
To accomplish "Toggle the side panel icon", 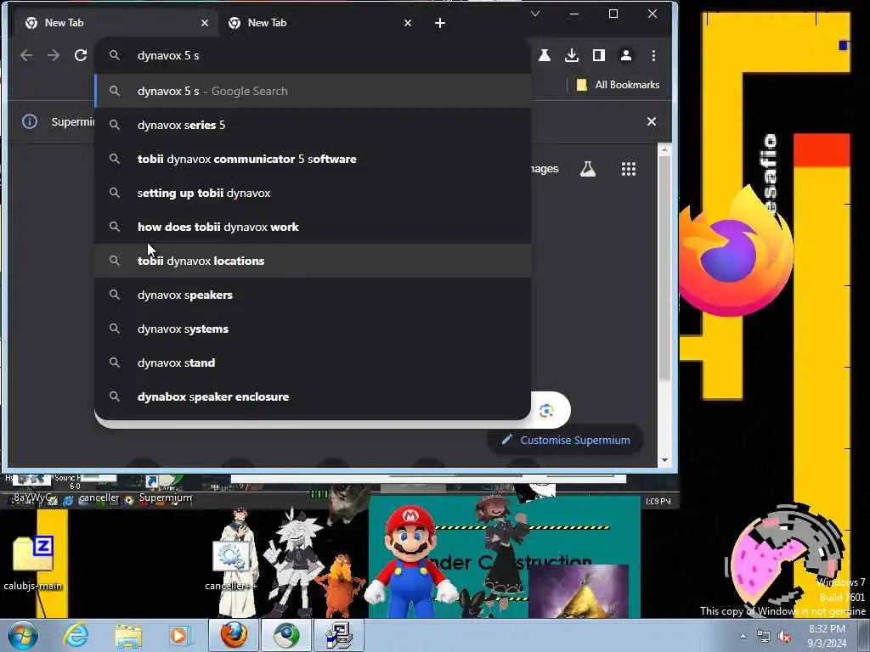I will pyautogui.click(x=599, y=55).
